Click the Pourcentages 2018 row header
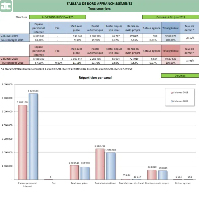 pyautogui.click(x=15, y=63)
